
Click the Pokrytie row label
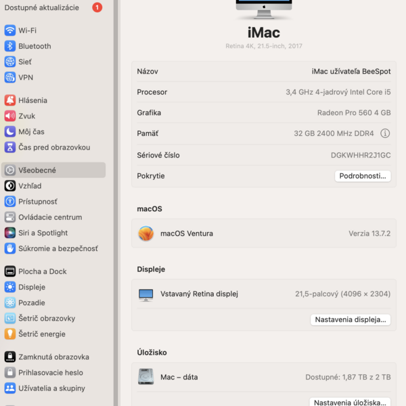(151, 176)
